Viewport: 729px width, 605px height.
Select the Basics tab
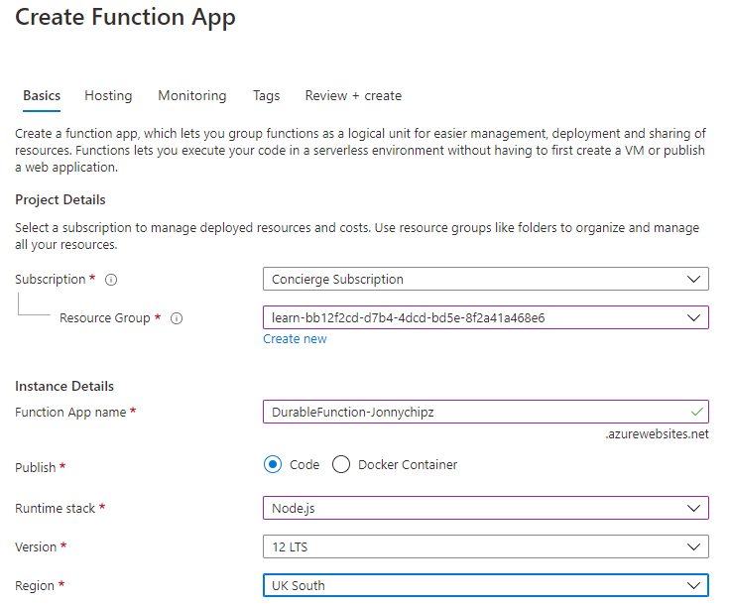(x=42, y=96)
